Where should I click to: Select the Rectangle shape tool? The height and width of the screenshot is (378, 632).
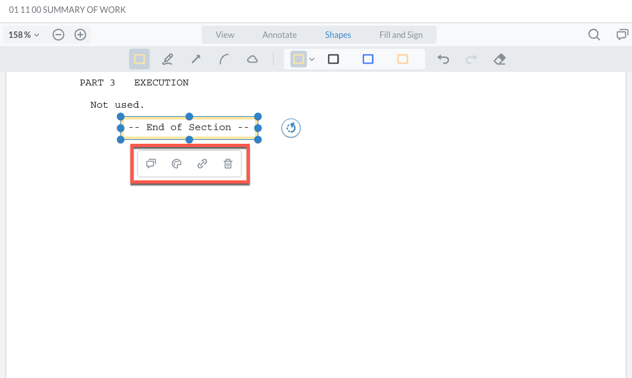click(139, 59)
